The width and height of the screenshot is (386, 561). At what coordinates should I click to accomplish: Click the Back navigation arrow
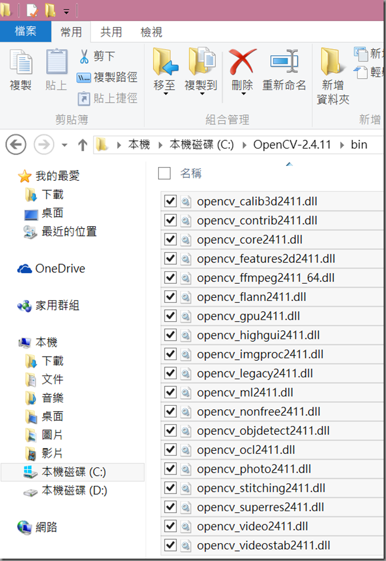[16, 145]
